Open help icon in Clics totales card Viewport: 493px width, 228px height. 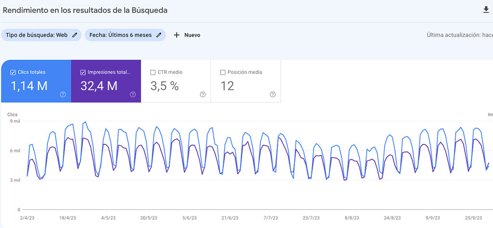tap(63, 94)
